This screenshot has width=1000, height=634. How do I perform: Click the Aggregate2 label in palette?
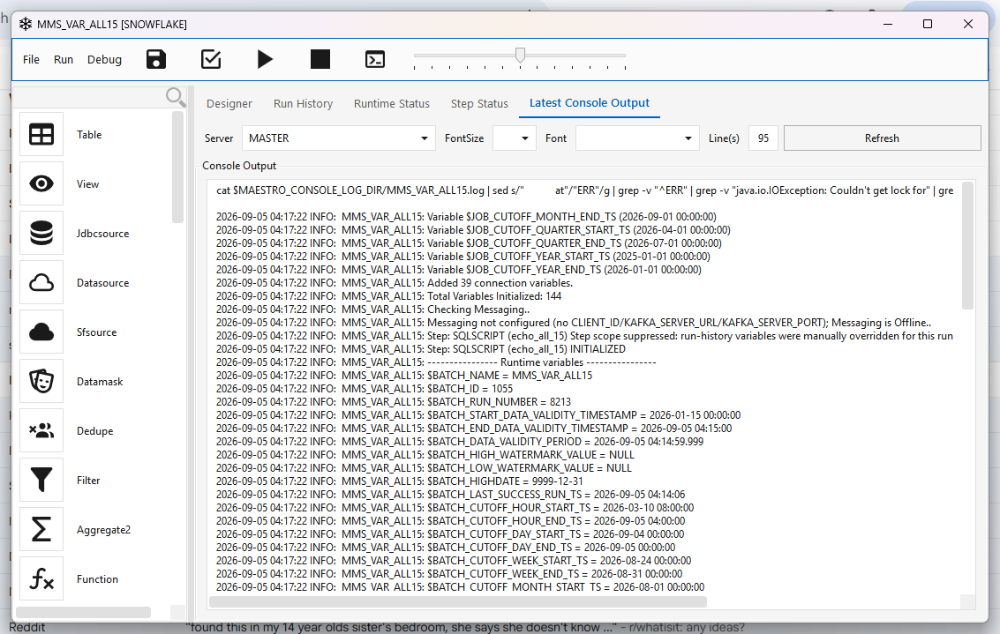click(x=103, y=529)
